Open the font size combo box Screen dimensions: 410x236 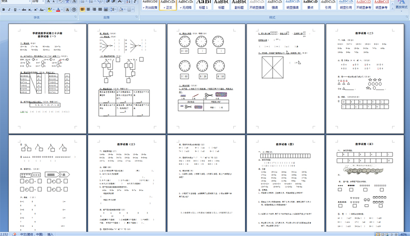tap(38, 2)
